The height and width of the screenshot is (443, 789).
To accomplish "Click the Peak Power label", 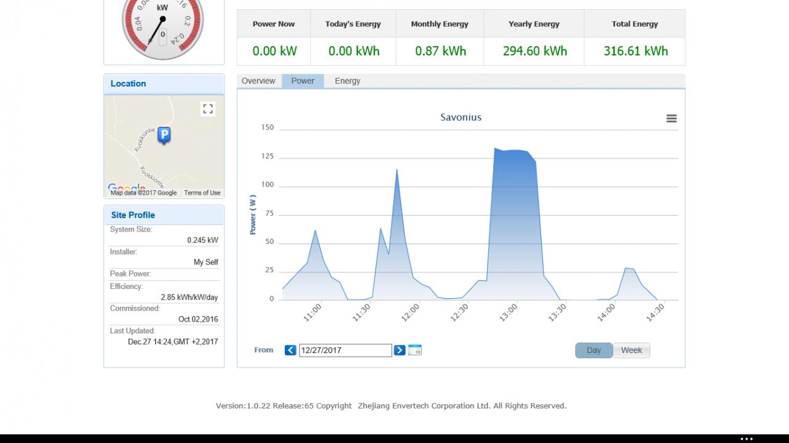I will click(x=130, y=274).
